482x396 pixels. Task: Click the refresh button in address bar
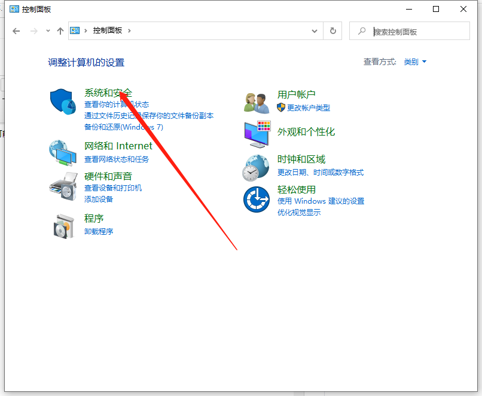click(x=332, y=30)
